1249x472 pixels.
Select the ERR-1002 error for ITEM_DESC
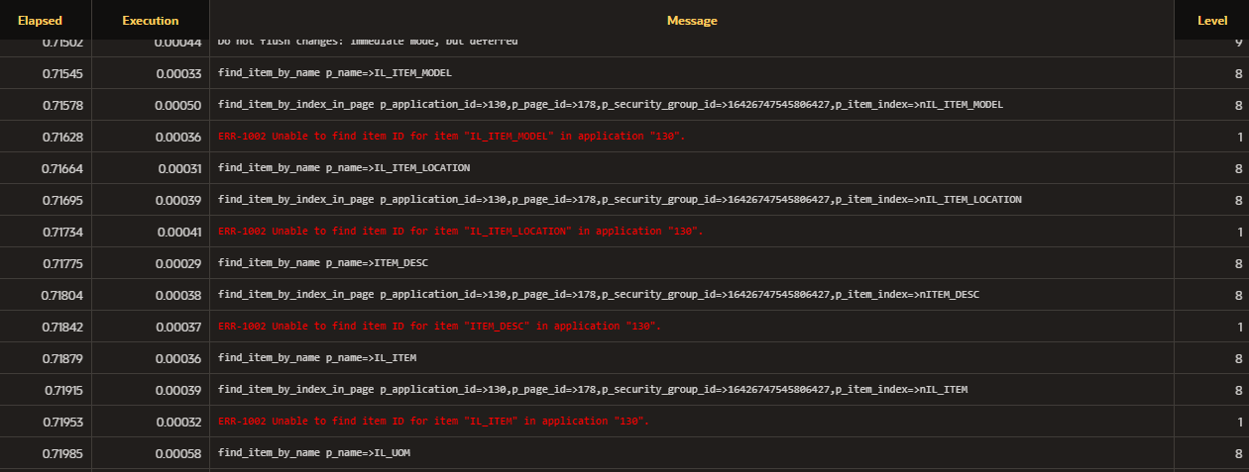pos(439,327)
